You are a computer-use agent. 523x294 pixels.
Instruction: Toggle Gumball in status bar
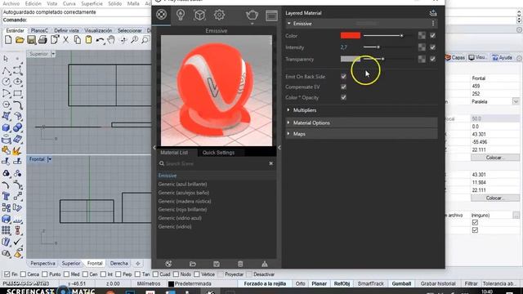pos(401,283)
